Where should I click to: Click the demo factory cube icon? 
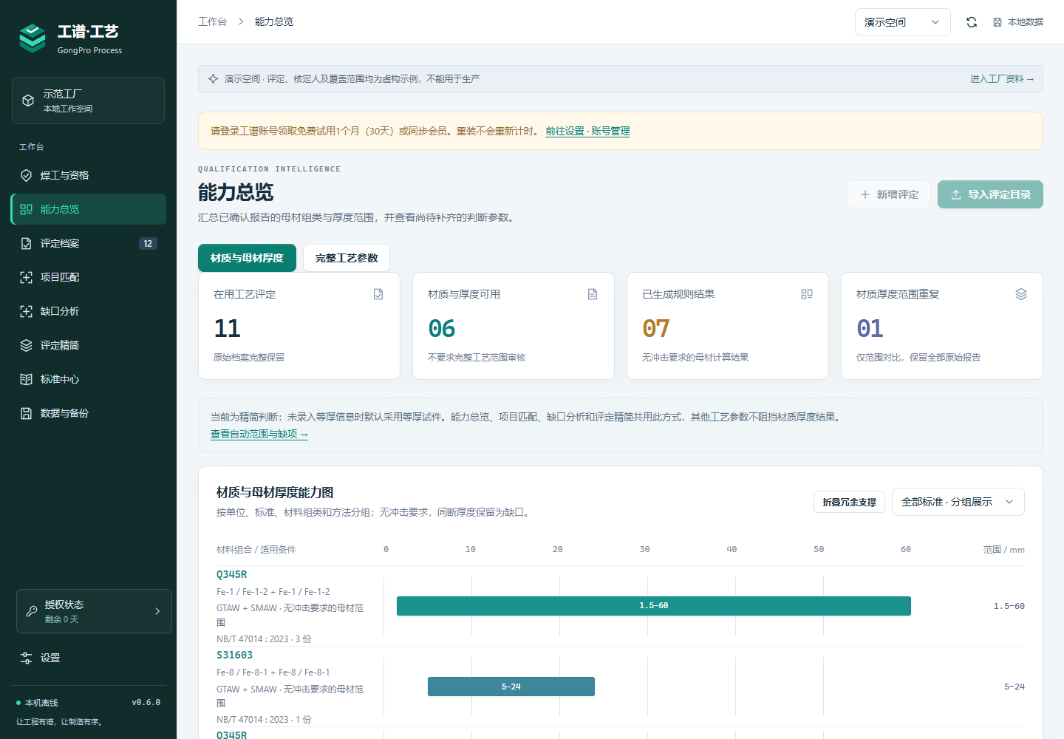[x=28, y=101]
